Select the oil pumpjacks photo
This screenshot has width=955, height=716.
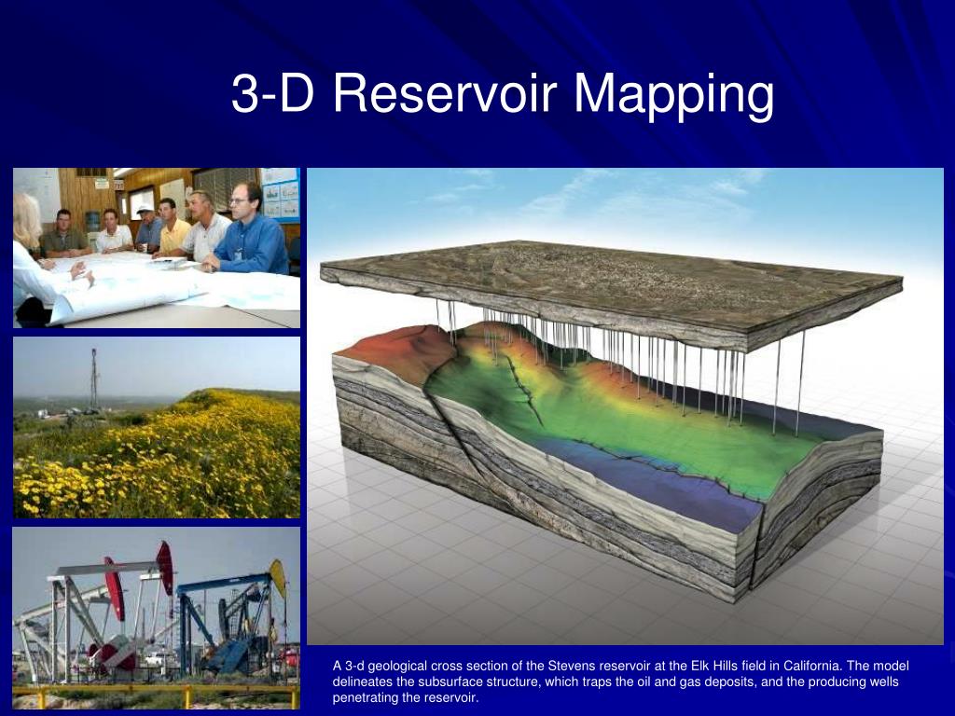157,618
